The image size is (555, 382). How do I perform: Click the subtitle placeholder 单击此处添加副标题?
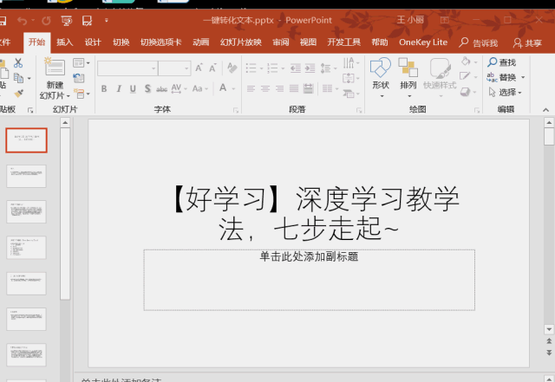coord(309,279)
